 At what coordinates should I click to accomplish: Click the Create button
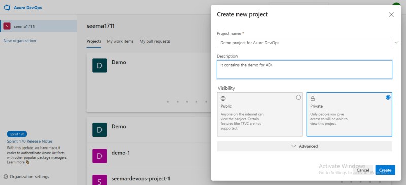[x=385, y=170]
